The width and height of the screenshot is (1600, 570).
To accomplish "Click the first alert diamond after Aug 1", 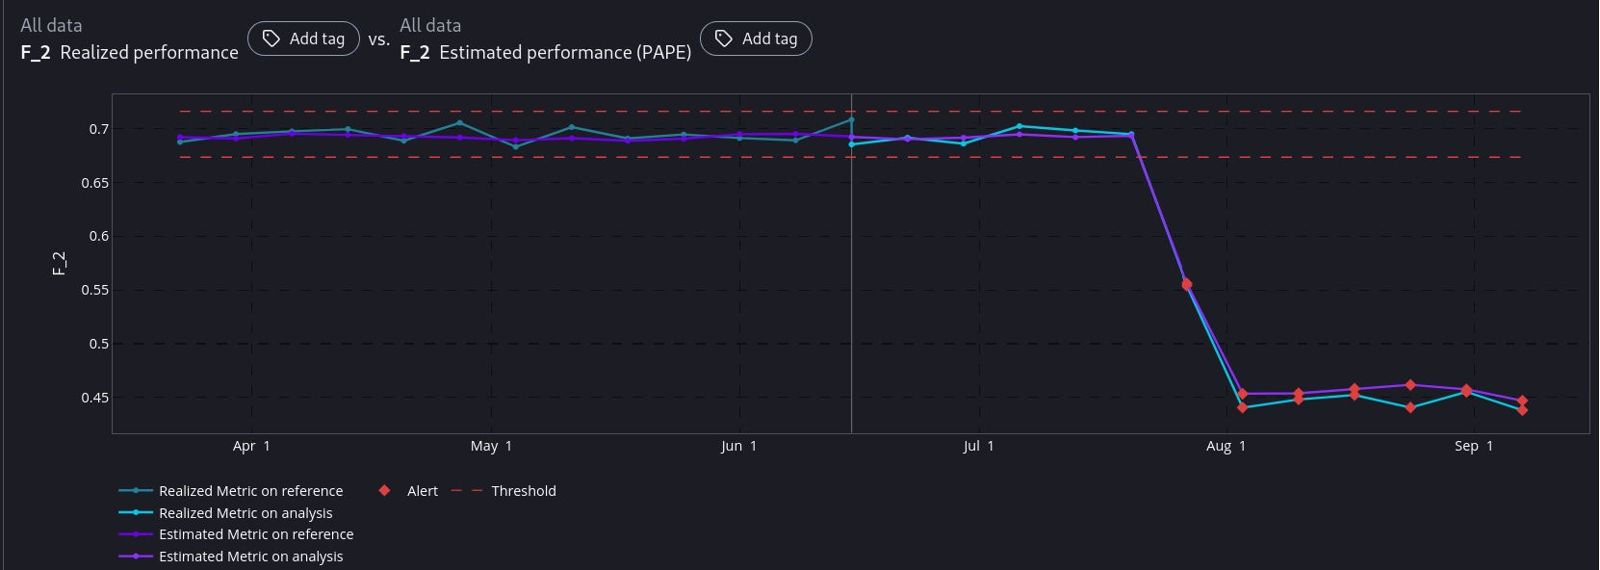I will 1243,394.
